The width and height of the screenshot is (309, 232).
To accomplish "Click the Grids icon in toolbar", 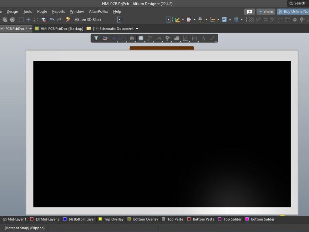I will coord(236,19).
